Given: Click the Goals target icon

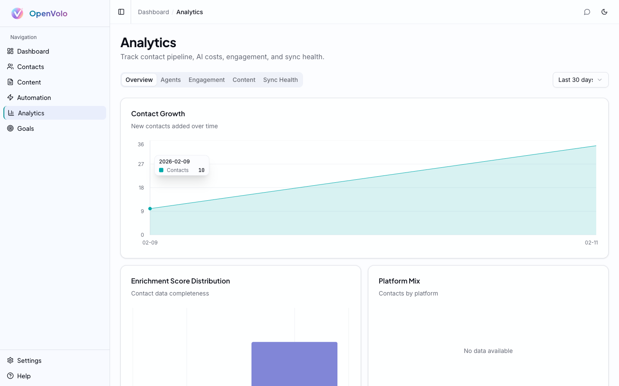Looking at the screenshot, I should pyautogui.click(x=10, y=128).
